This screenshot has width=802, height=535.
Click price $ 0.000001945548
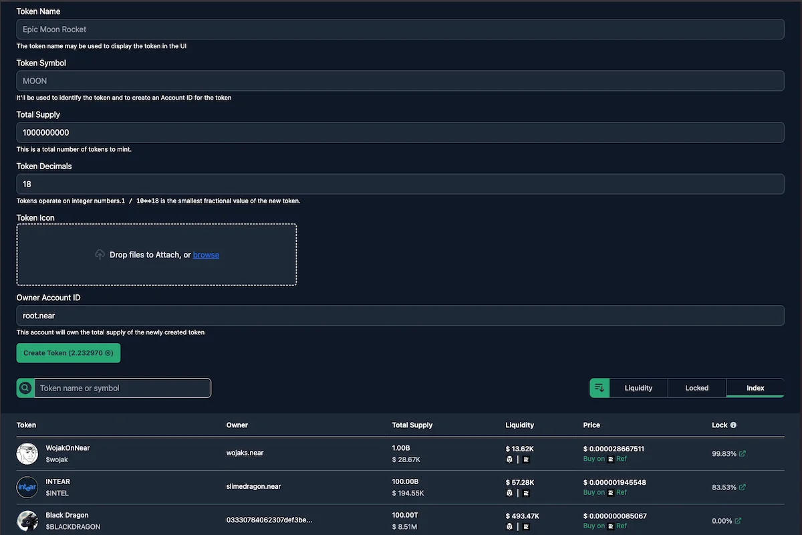[x=615, y=482]
